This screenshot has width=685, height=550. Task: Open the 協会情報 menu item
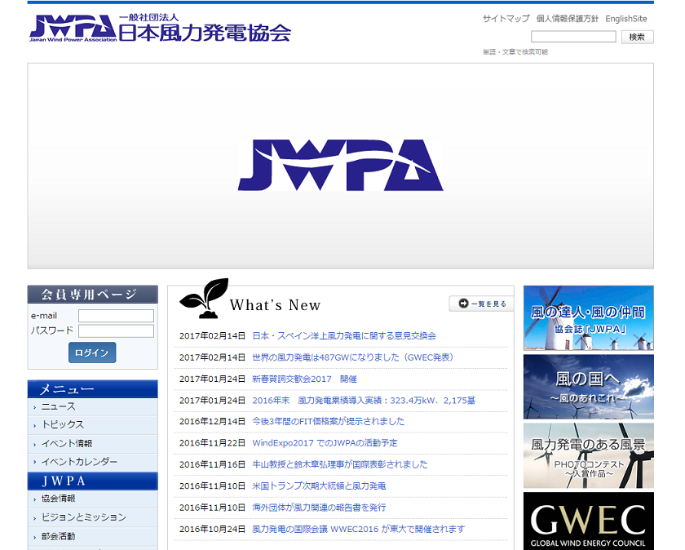93,499
